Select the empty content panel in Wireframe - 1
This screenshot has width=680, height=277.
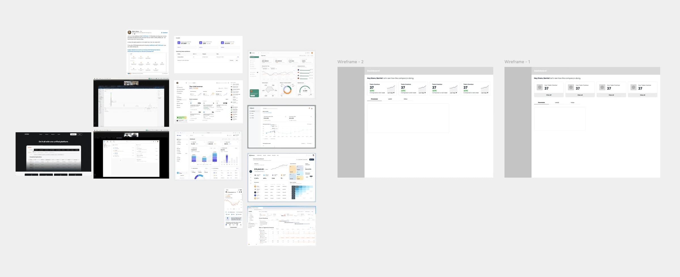coord(560,119)
